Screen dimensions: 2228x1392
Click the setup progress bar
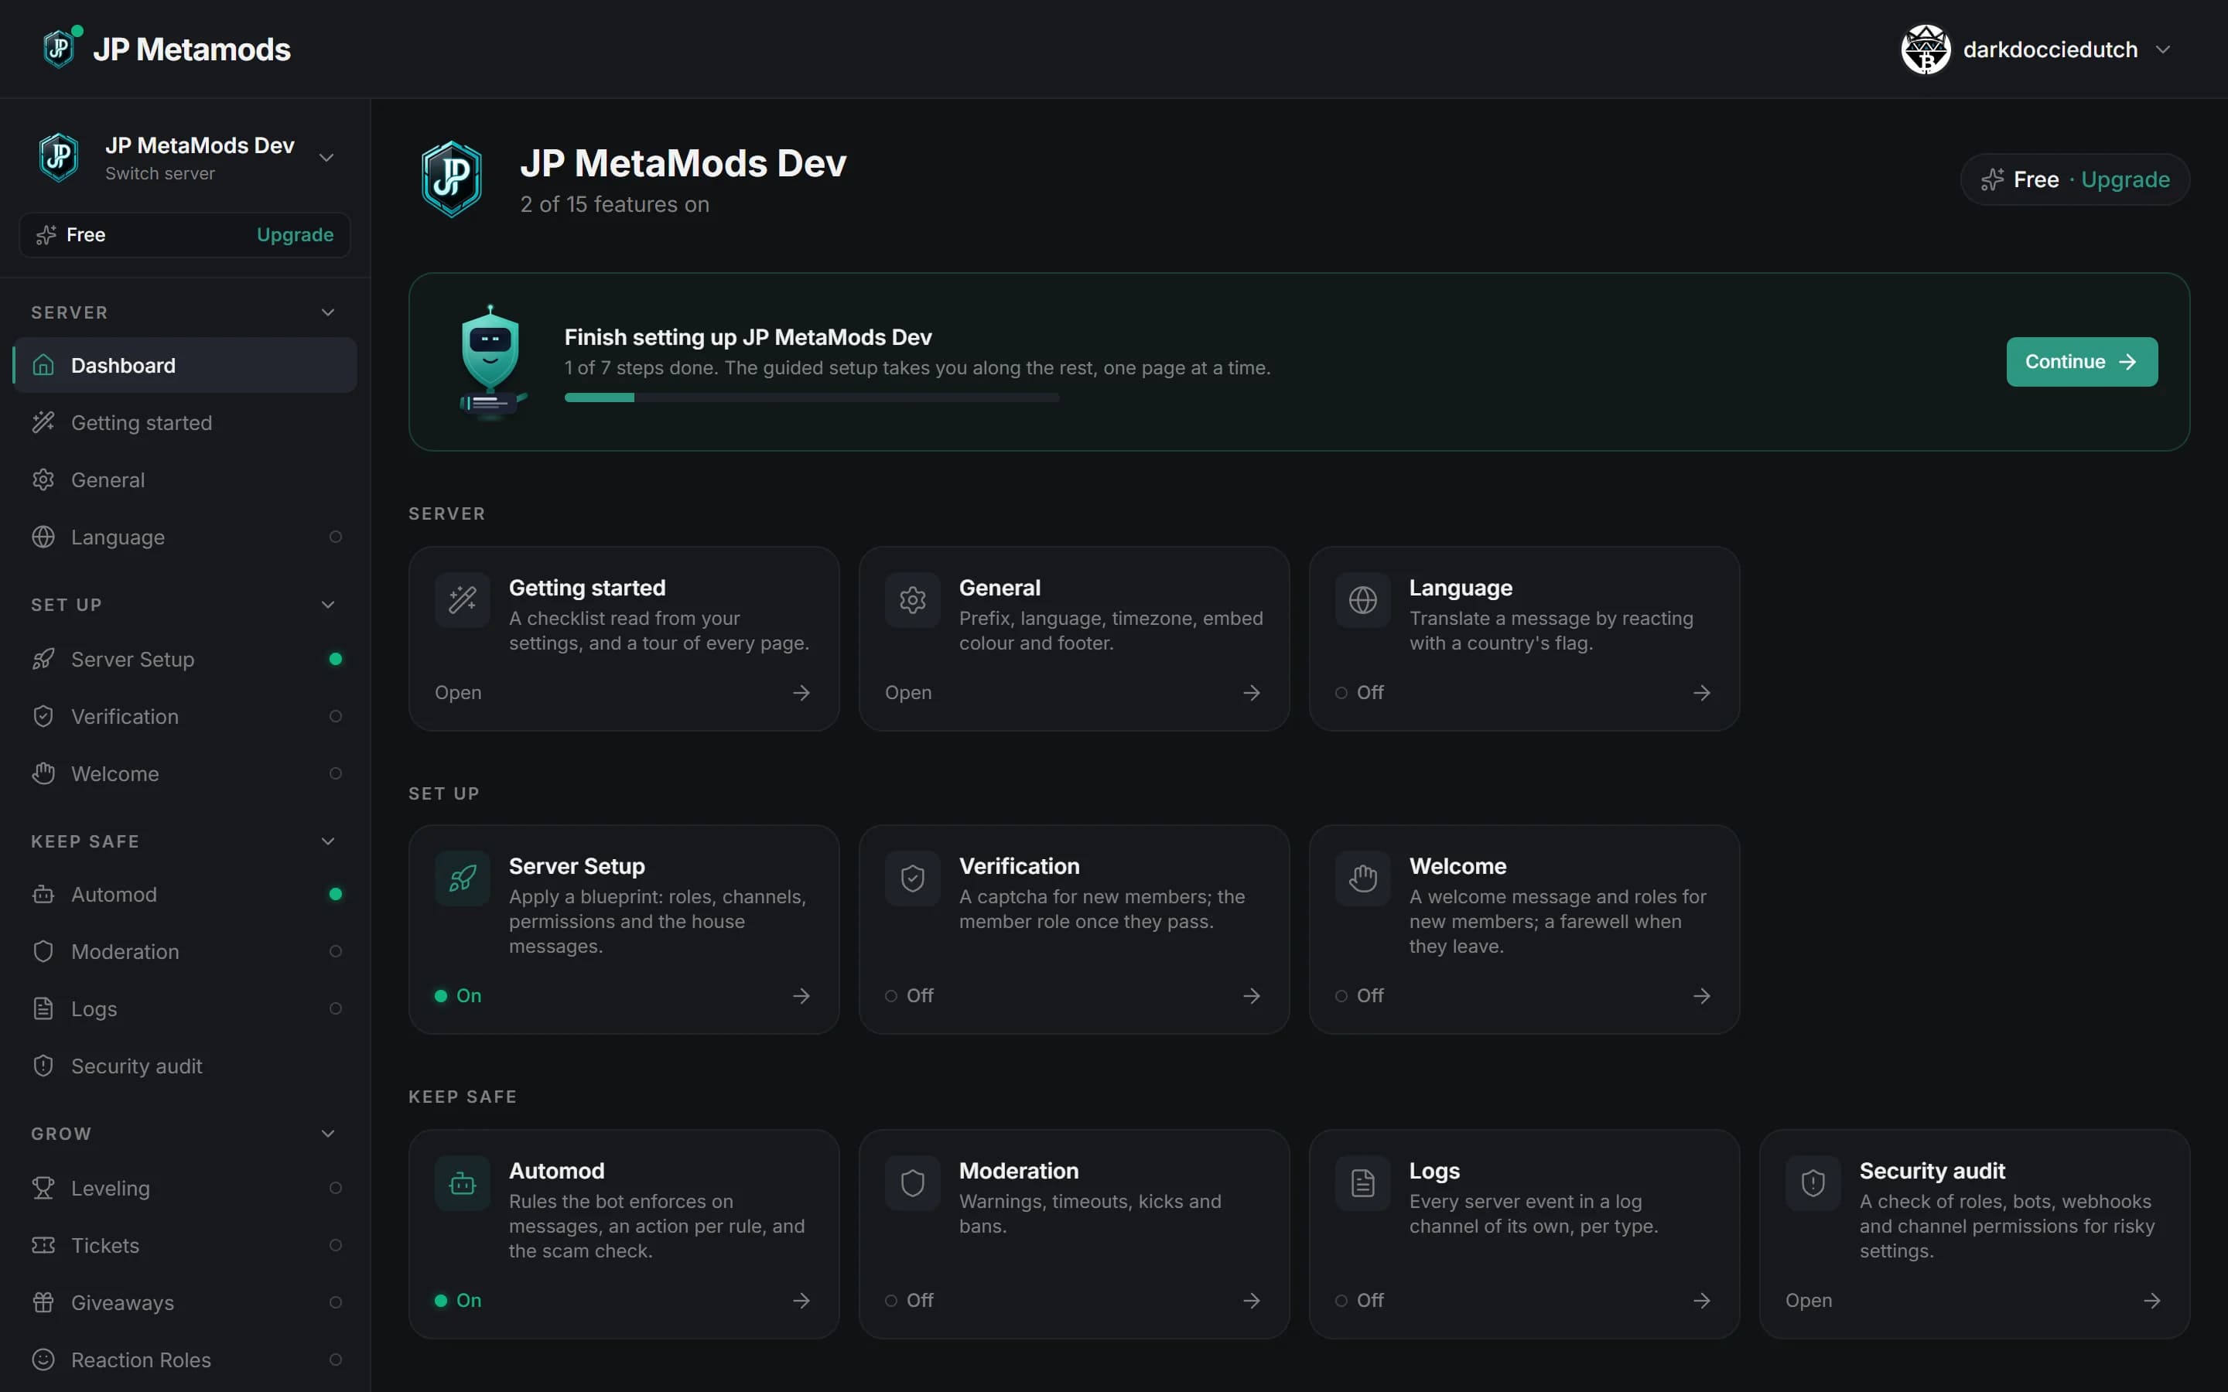click(x=811, y=397)
